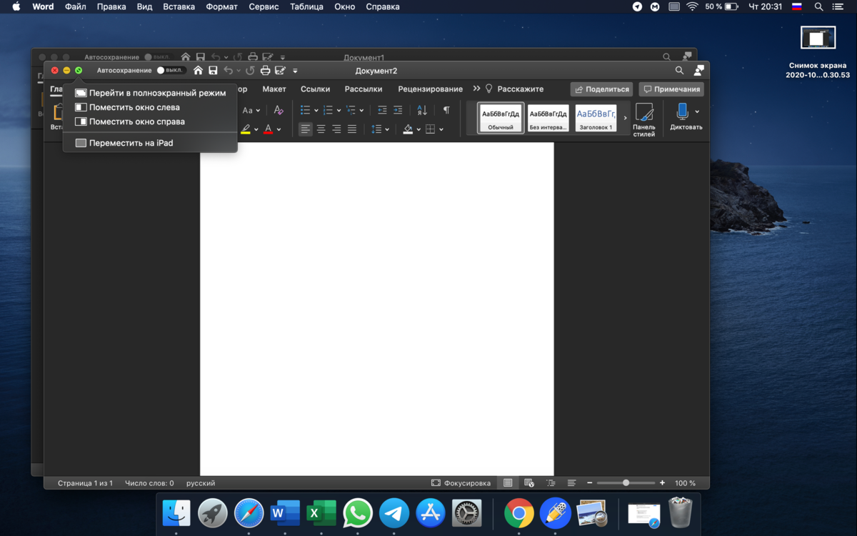Show more ribbon tabs with chevrons
The height and width of the screenshot is (536, 857).
coord(476,89)
